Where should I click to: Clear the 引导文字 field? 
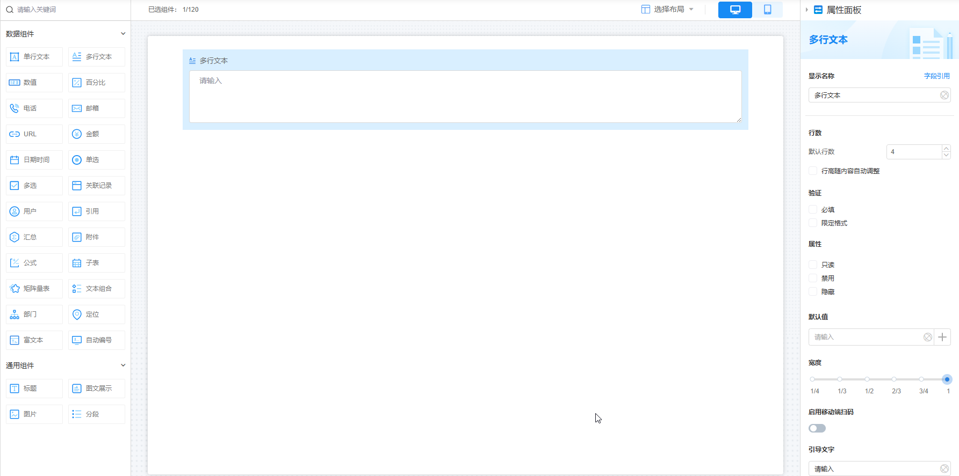click(x=944, y=469)
